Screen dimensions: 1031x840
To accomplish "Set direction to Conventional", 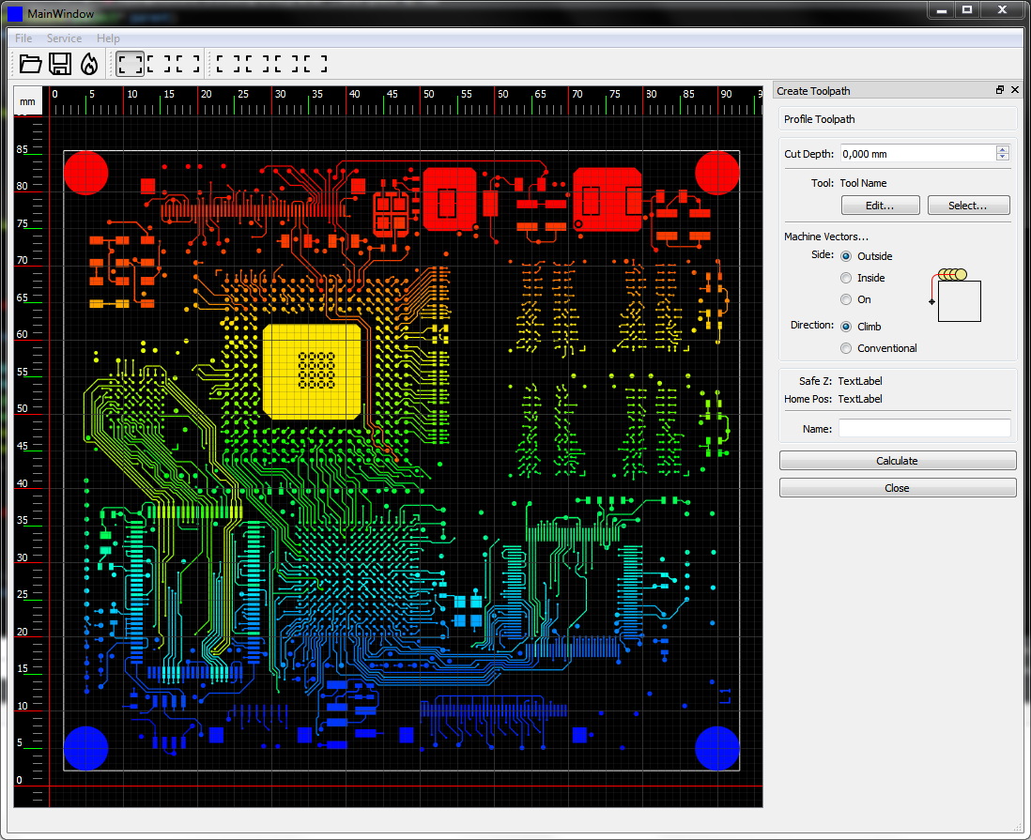I will (846, 348).
